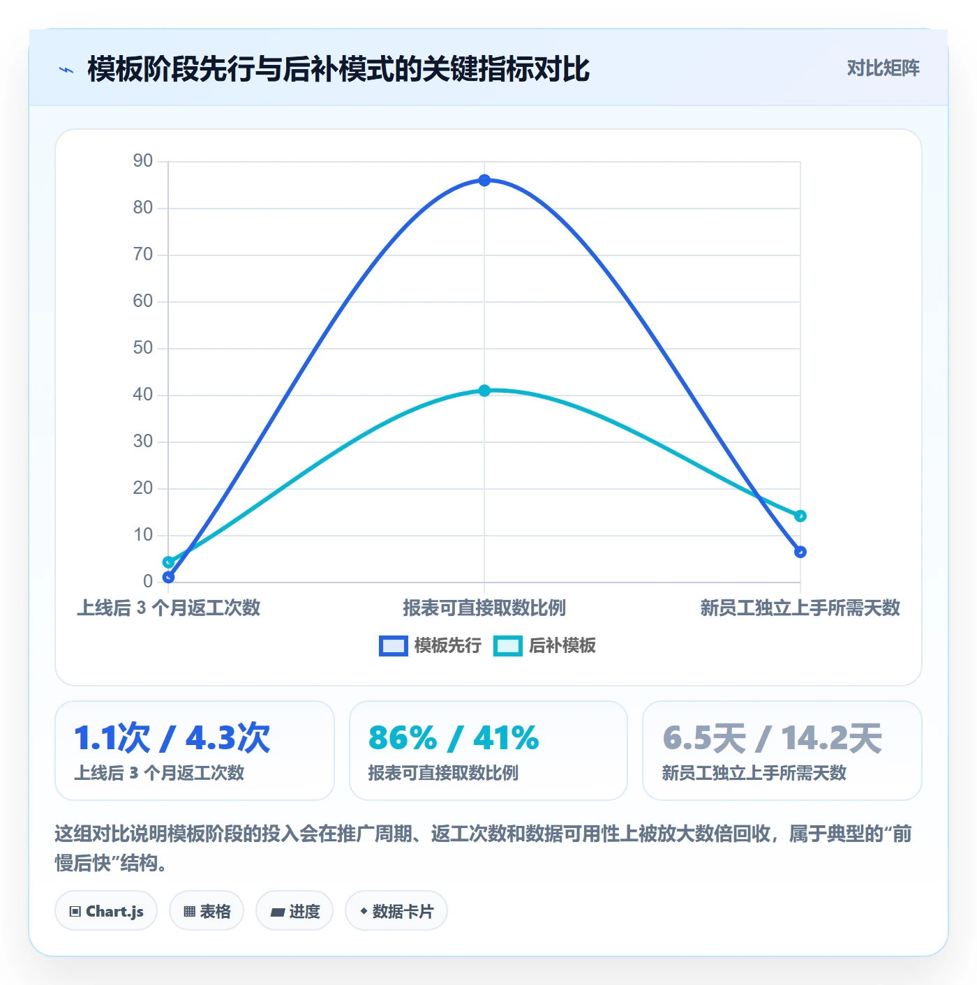The width and height of the screenshot is (977, 985).
Task: Select the blue peak point at 86
Action: coord(484,180)
